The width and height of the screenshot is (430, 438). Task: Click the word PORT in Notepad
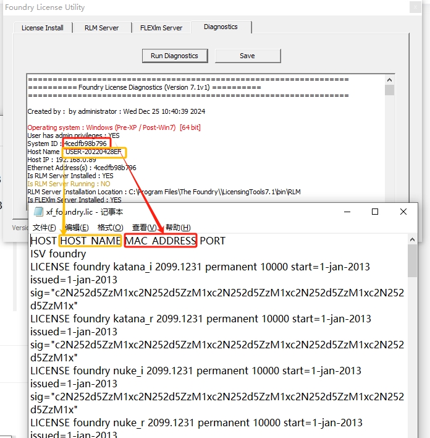tap(213, 241)
